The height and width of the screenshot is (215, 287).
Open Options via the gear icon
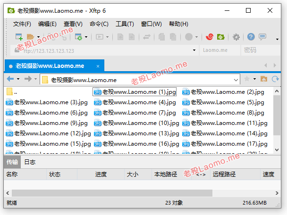coord(236,37)
